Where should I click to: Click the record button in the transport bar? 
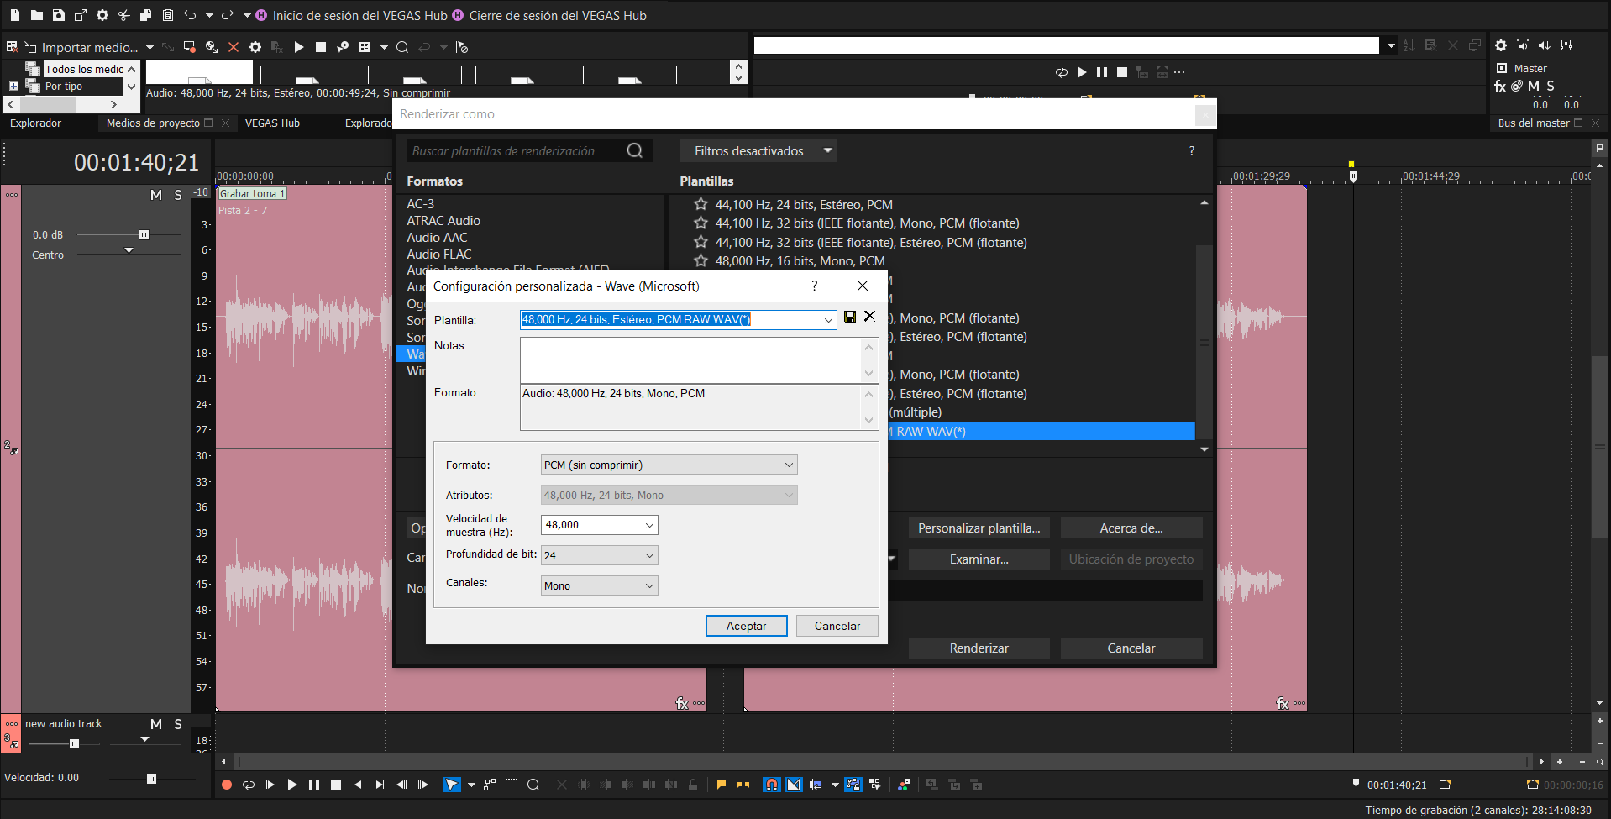pos(226,785)
